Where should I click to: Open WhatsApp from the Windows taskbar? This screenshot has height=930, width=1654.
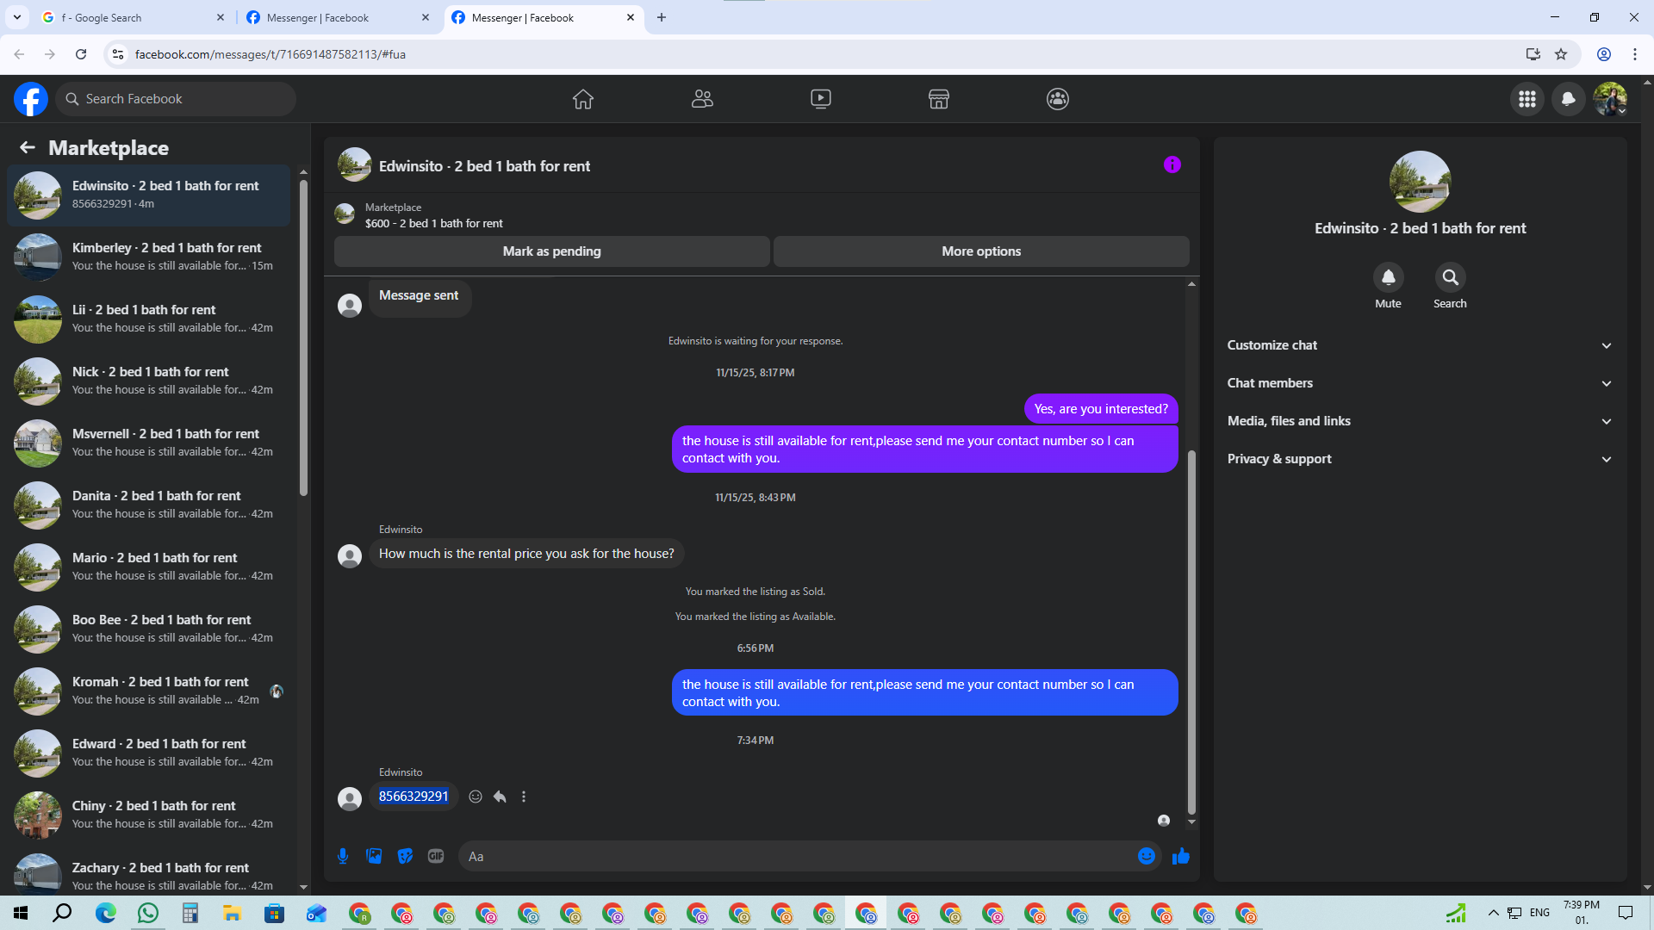pyautogui.click(x=148, y=913)
